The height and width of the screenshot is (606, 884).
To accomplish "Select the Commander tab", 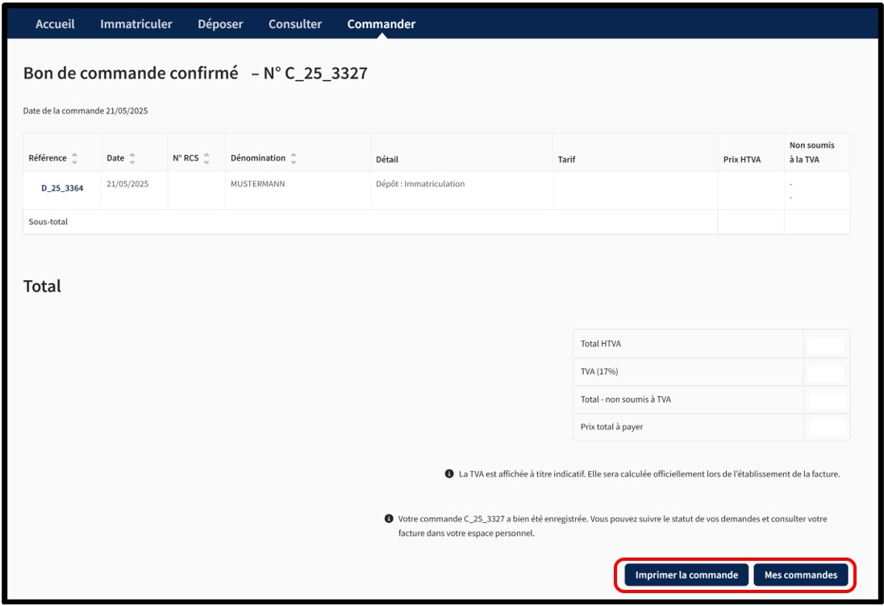I will 382,24.
